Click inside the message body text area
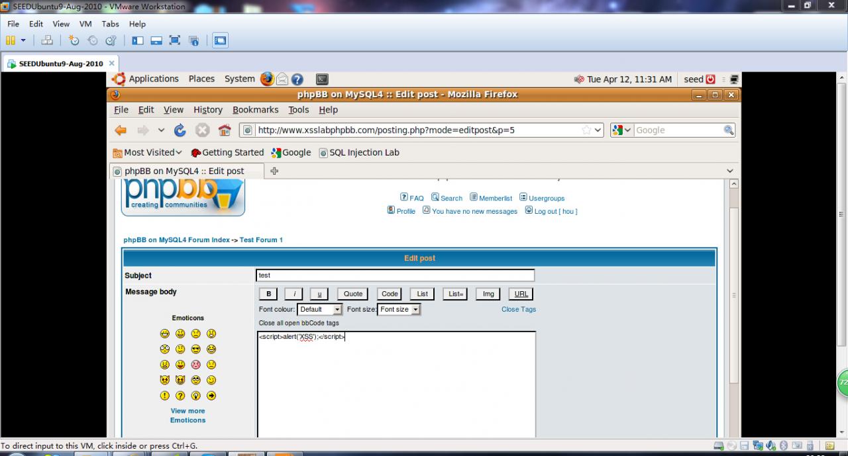This screenshot has width=848, height=456. (x=396, y=385)
